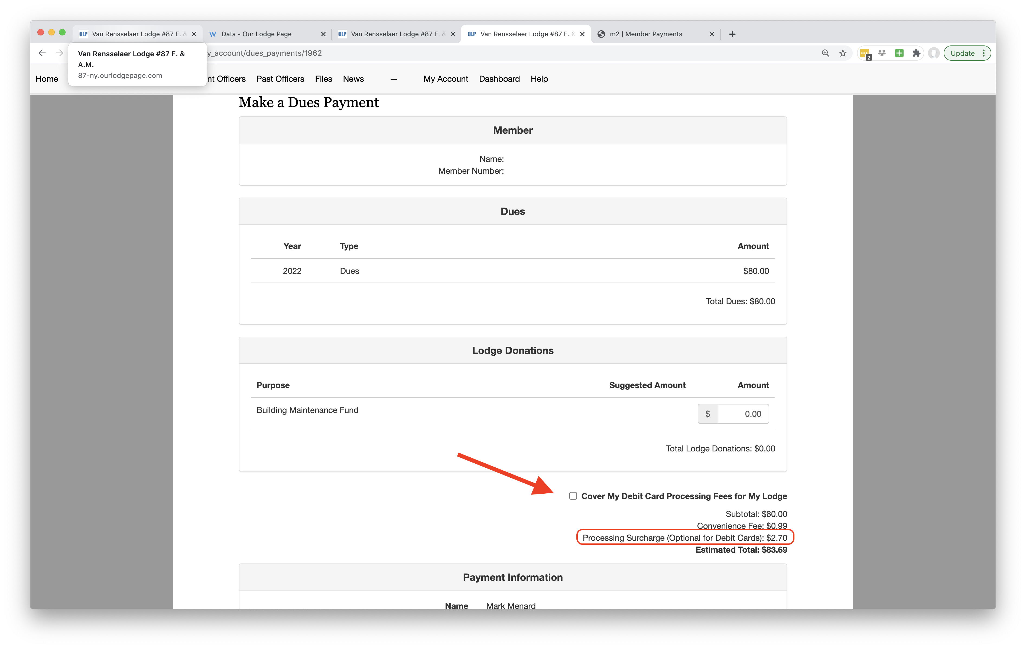Image resolution: width=1026 pixels, height=649 pixels.
Task: Click the Help link in navigation
Action: [539, 79]
